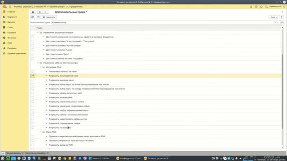This screenshot has width=287, height=161.
Task: Check 'Разрешить выход из РМК' checkbox
Action: point(33,145)
